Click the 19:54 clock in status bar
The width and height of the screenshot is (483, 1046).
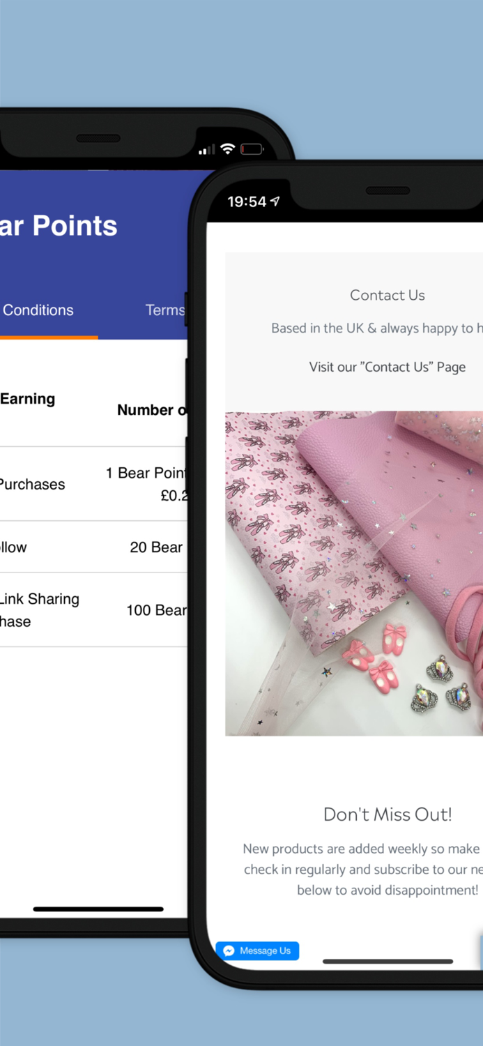pos(247,202)
